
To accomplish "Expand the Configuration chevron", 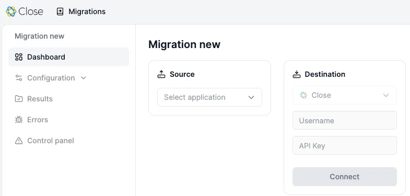I will coord(84,78).
